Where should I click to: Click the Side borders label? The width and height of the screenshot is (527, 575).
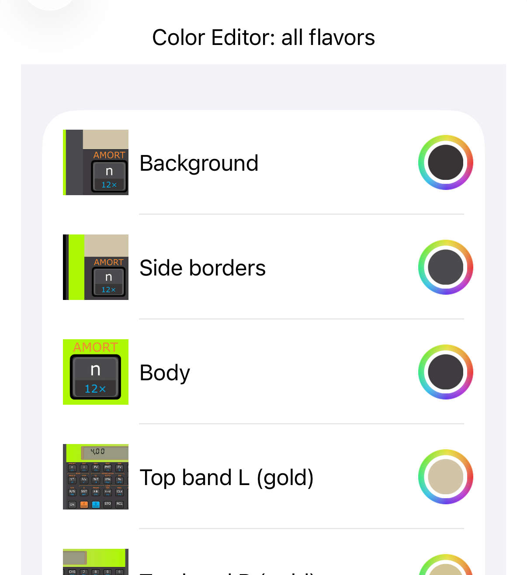click(x=202, y=268)
